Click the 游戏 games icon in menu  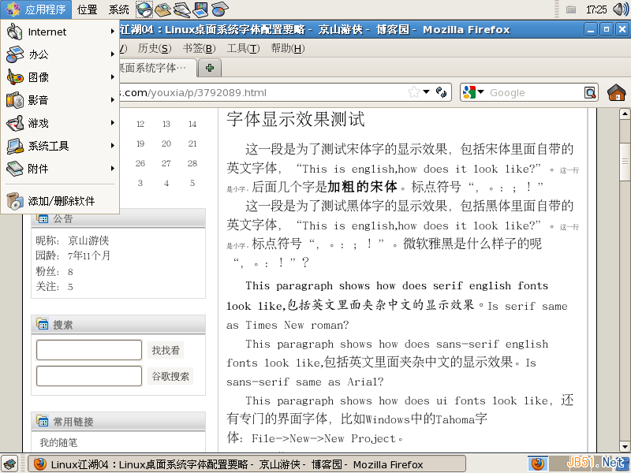(x=15, y=123)
